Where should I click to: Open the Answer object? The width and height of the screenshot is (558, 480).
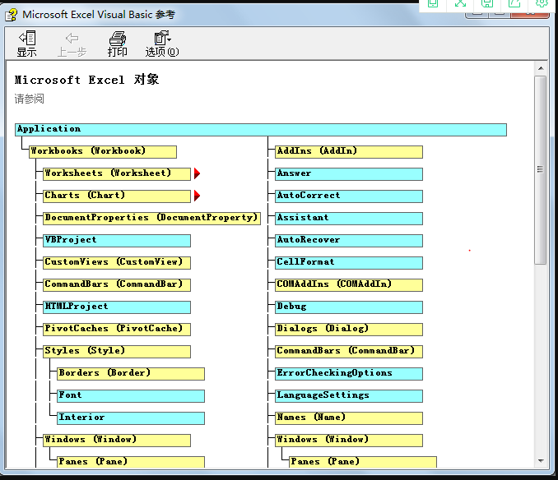349,174
